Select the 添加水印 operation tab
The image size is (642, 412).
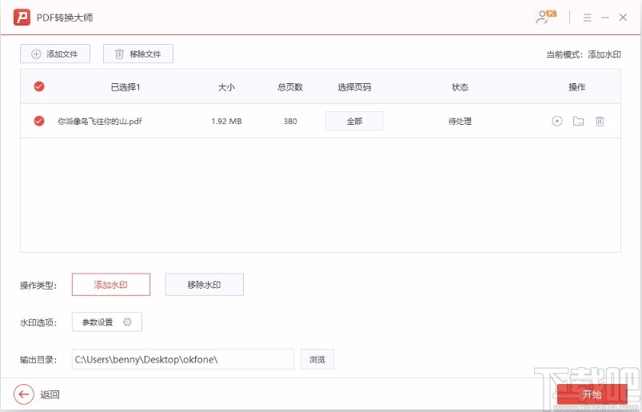coord(111,285)
